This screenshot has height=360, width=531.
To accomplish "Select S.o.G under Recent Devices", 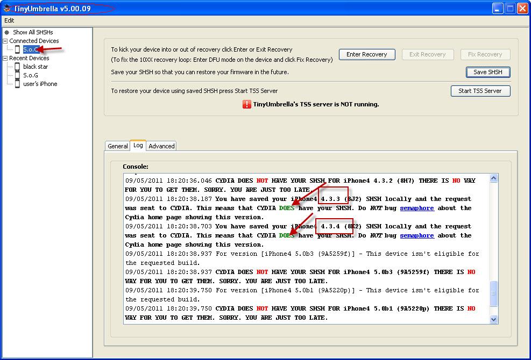I will click(31, 75).
